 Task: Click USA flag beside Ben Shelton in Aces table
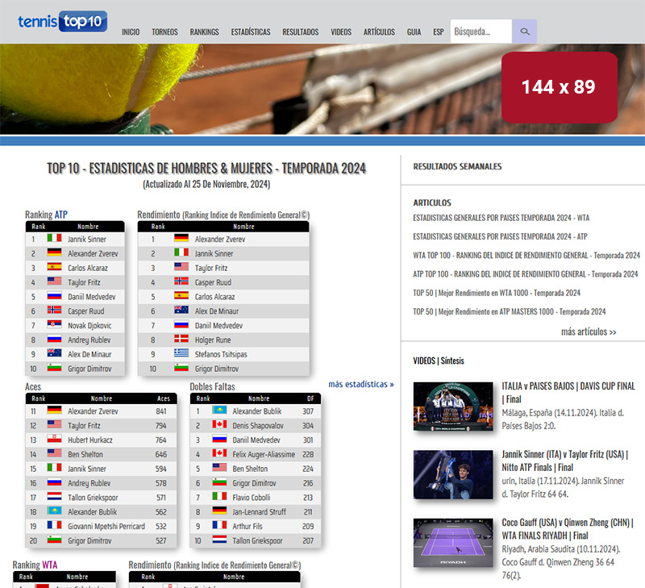[54, 453]
